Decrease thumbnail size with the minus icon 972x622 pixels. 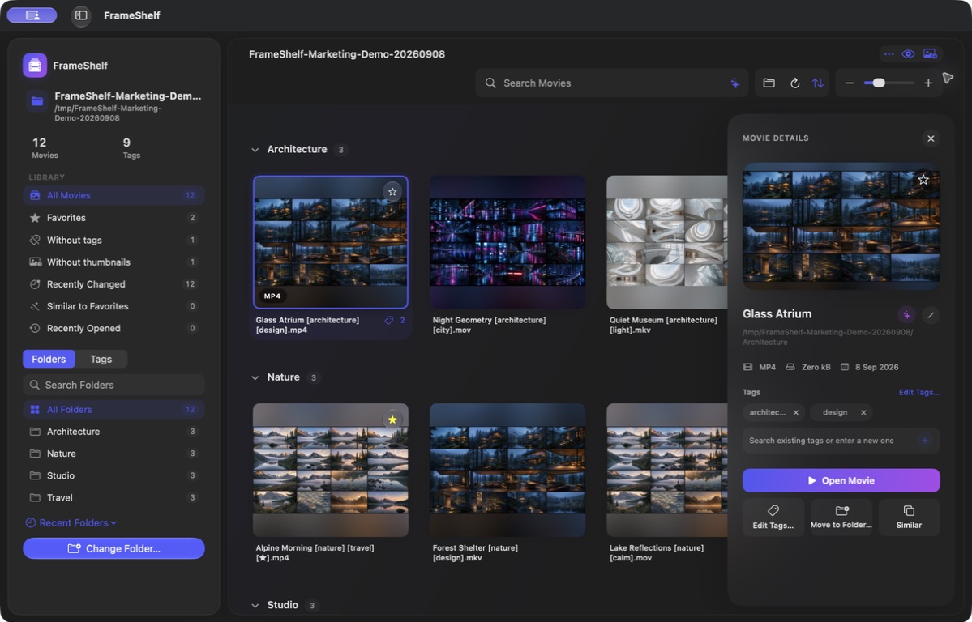(x=850, y=83)
